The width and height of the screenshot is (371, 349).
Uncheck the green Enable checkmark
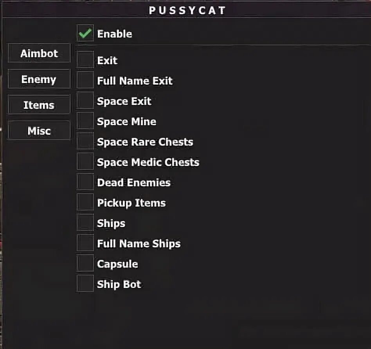[x=85, y=33]
